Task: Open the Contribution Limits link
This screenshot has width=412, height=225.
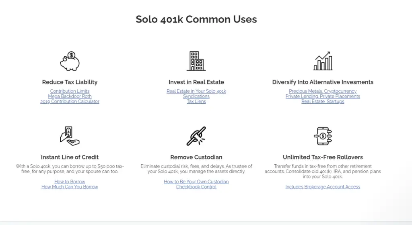Action: click(70, 91)
